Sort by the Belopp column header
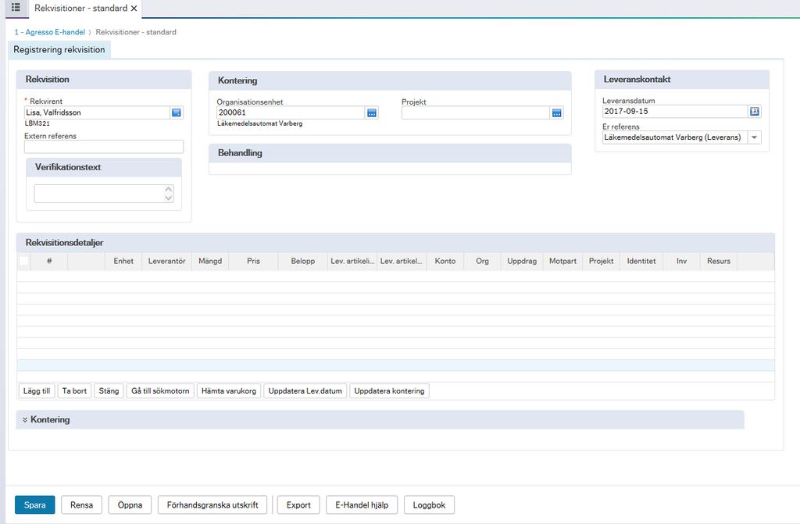The image size is (800, 524). pos(303,261)
